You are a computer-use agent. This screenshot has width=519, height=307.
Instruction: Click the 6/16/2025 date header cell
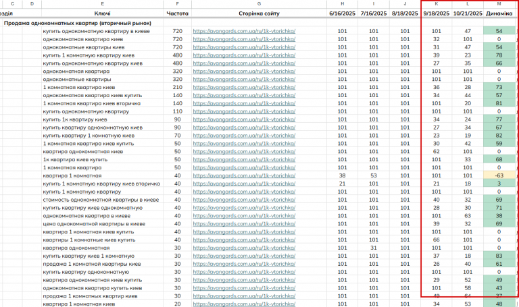342,13
